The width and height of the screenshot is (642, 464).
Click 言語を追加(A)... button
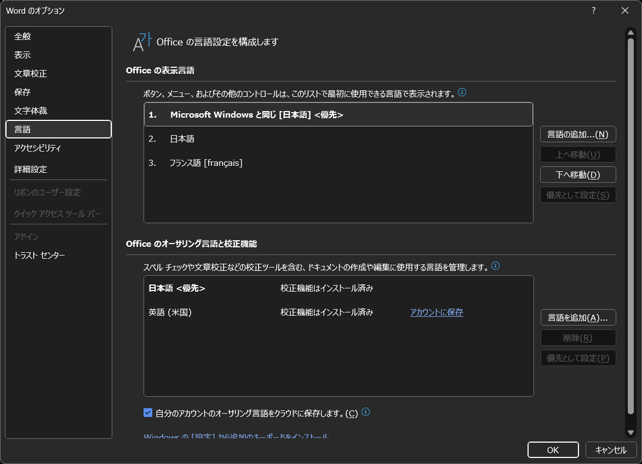coord(578,318)
